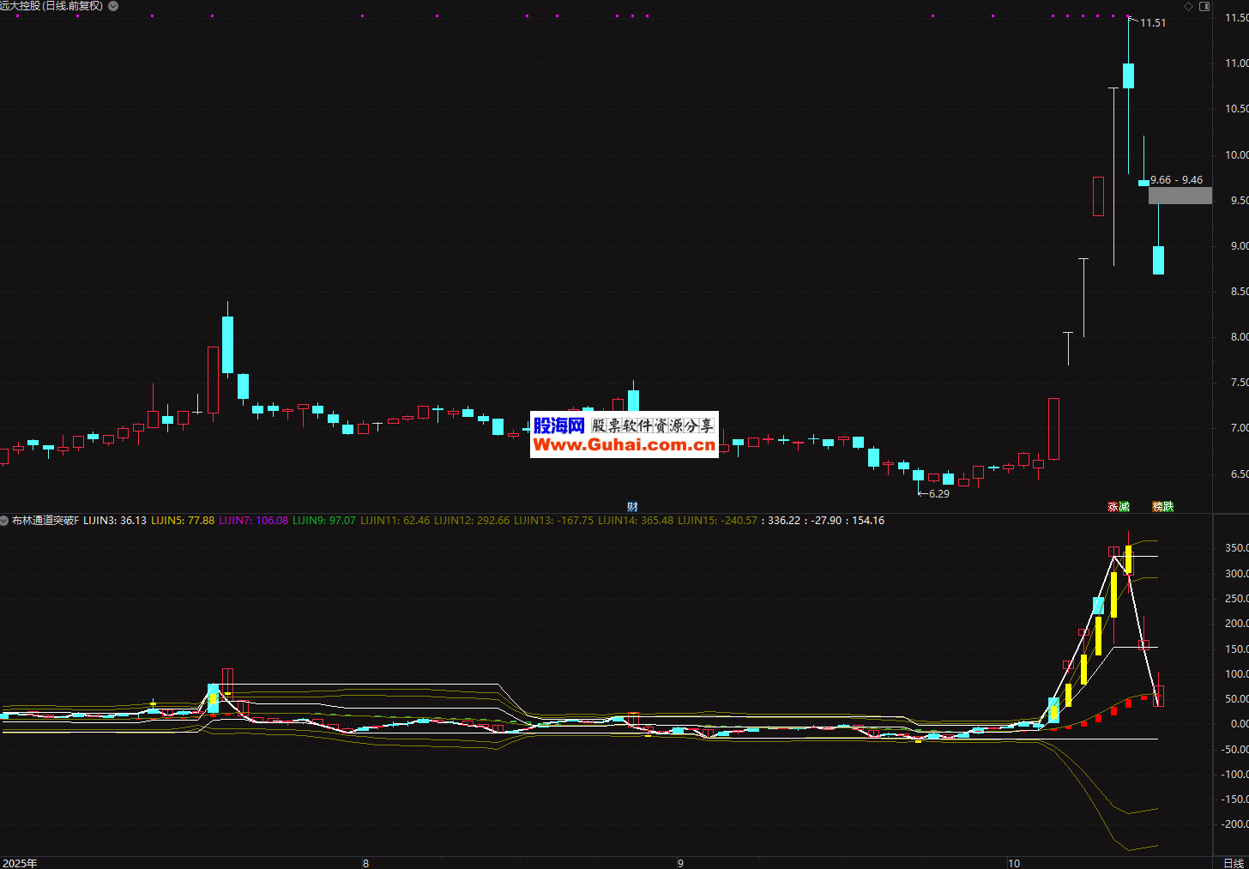
Task: Click the 布林通道突破F indicator name
Action: [x=45, y=521]
